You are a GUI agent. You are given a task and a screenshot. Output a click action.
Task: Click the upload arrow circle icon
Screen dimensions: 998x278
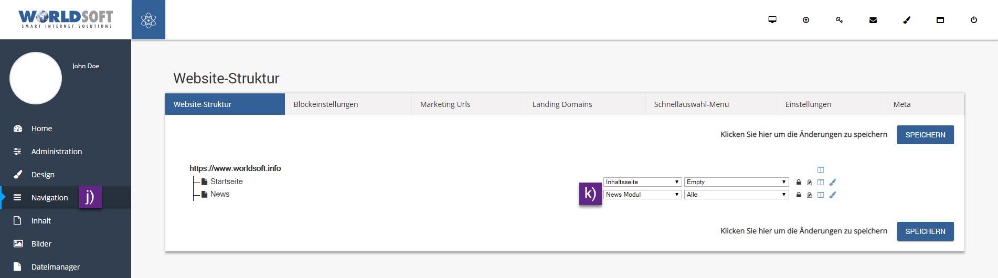coord(806,20)
